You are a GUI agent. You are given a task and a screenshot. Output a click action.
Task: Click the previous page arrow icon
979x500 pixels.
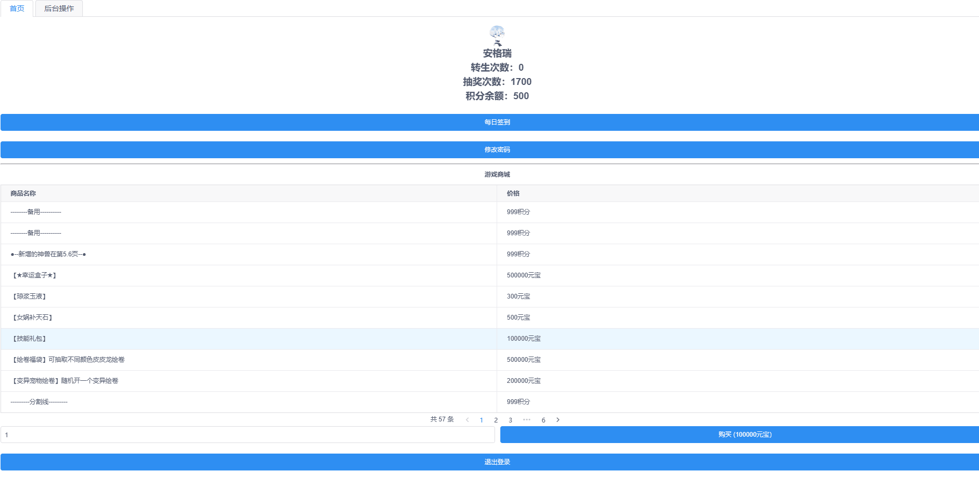(467, 420)
